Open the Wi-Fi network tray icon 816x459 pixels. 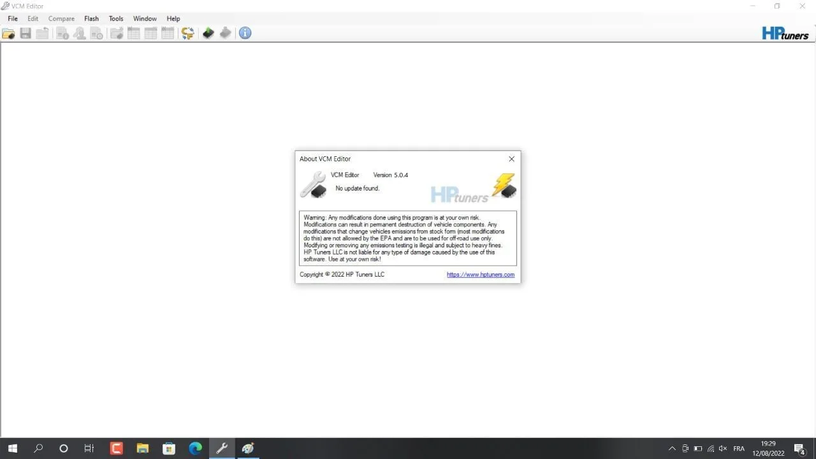(711, 448)
